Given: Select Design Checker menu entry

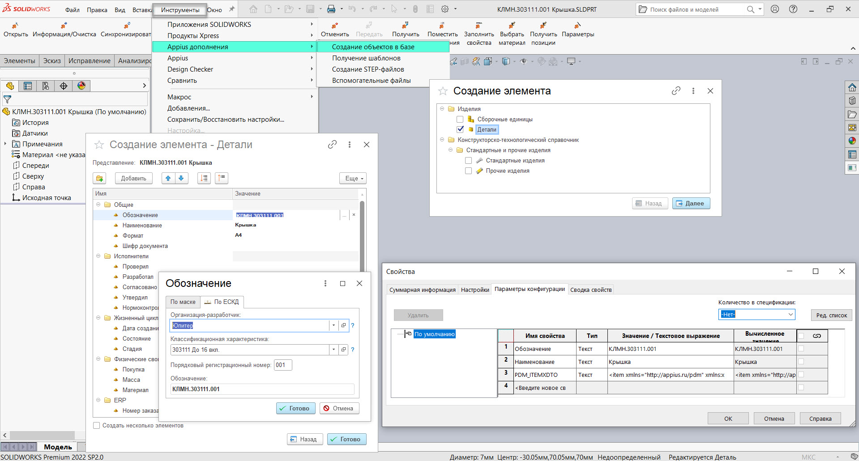Looking at the screenshot, I should tap(235, 69).
